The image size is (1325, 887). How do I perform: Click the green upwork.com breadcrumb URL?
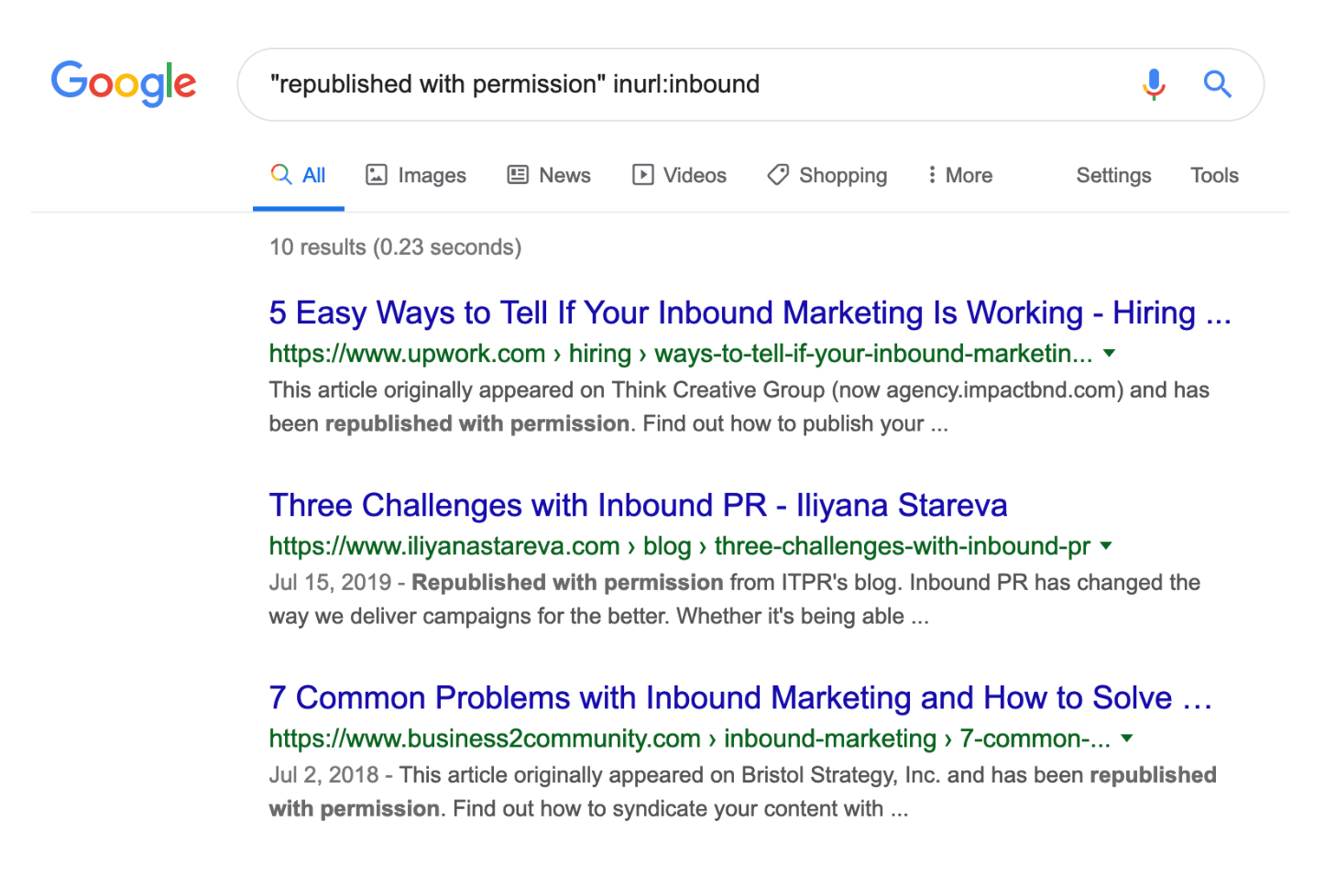[680, 354]
